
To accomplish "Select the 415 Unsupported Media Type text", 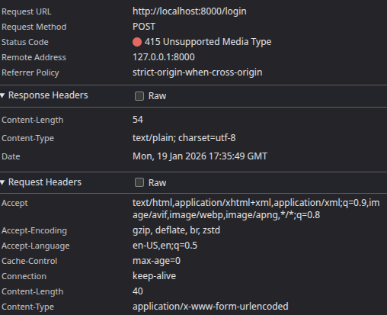I will tap(208, 42).
